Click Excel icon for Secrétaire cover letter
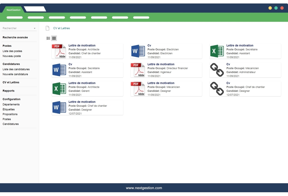This screenshot has width=288, height=196. pos(217,51)
